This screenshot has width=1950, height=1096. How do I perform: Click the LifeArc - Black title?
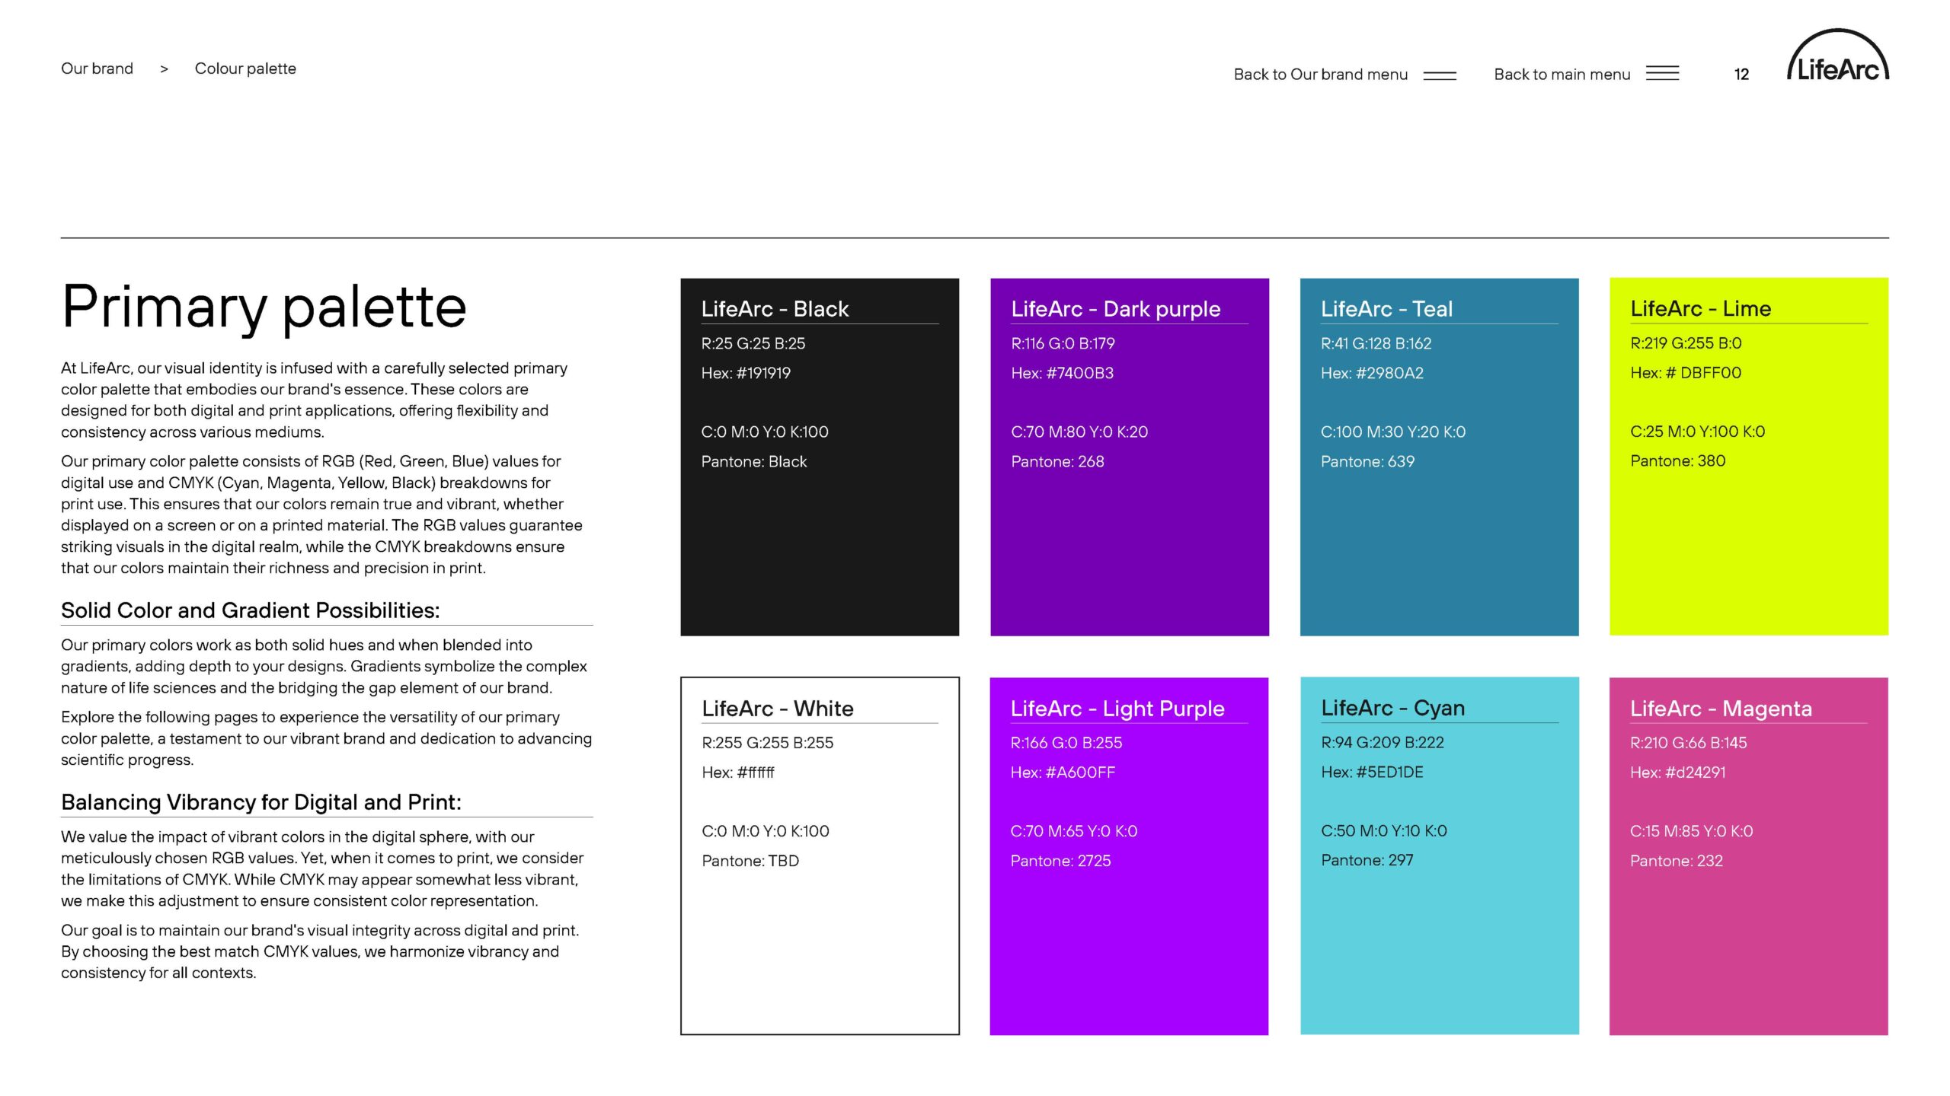pyautogui.click(x=775, y=309)
